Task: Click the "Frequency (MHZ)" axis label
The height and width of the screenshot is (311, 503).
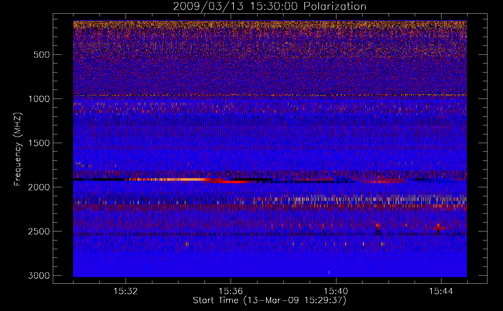Action: [x=18, y=149]
